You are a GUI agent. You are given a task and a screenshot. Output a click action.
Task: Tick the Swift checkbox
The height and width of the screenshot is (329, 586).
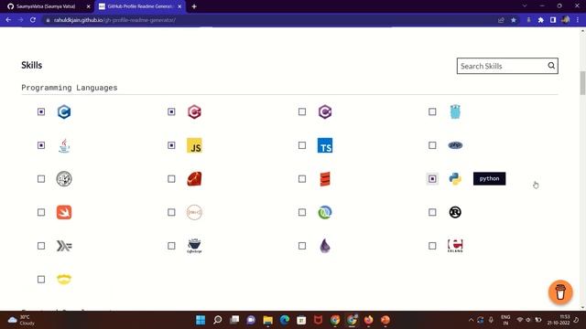41,212
